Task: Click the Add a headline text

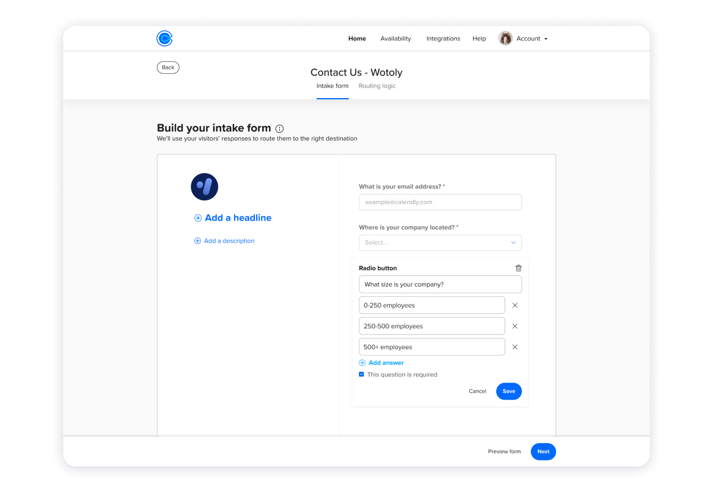Action: (238, 218)
